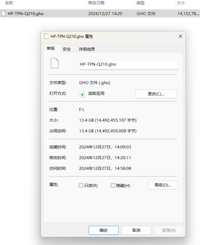Click the creation time 14:09:03

(123, 147)
